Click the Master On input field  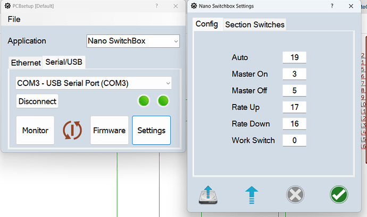[295, 74]
